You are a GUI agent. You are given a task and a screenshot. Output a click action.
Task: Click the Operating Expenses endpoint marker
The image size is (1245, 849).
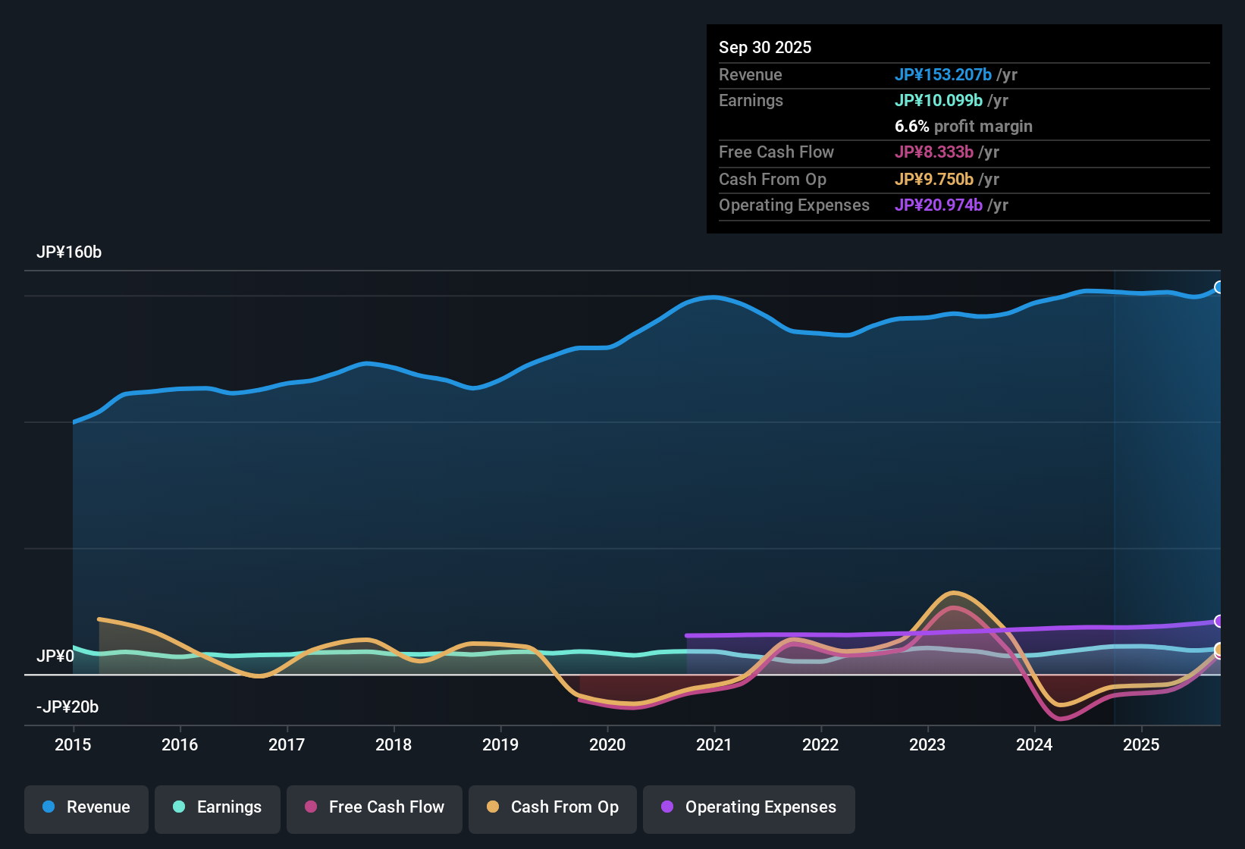1219,621
